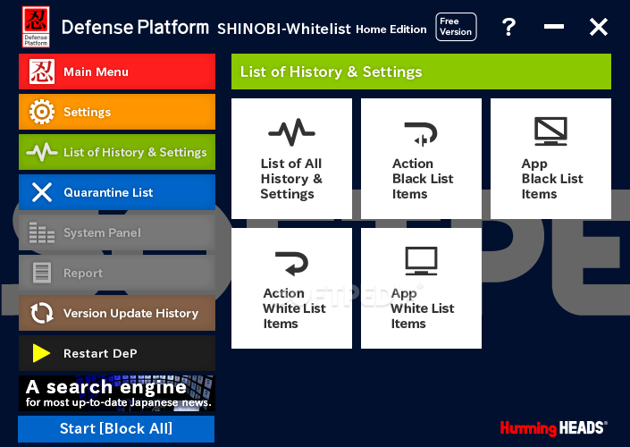This screenshot has height=447, width=630.
Task: Open Version Update History
Action: pos(117,313)
